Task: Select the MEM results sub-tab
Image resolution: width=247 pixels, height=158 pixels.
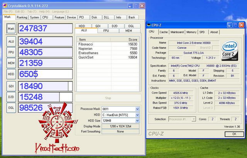Action: tap(130, 31)
